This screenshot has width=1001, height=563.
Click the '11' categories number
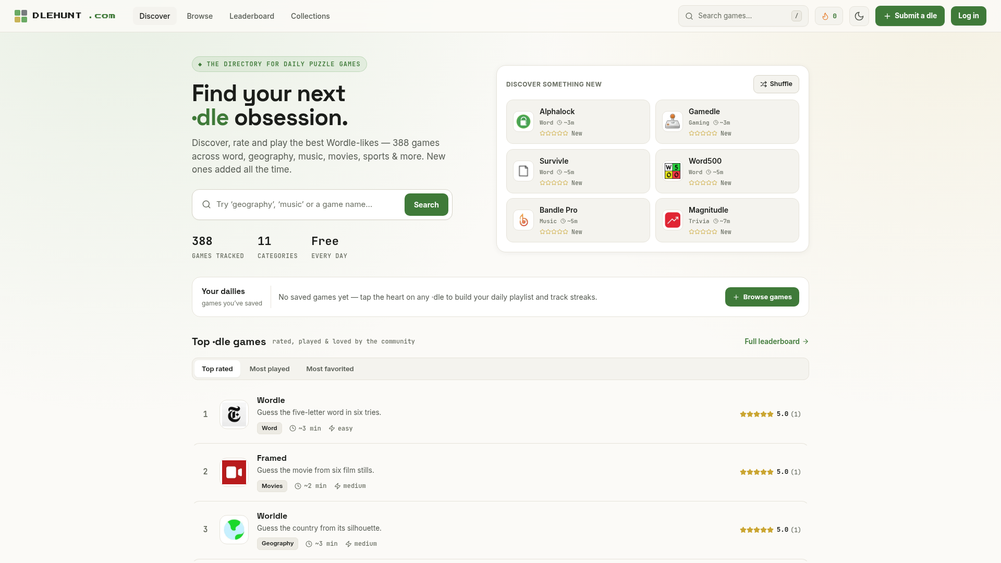point(264,241)
